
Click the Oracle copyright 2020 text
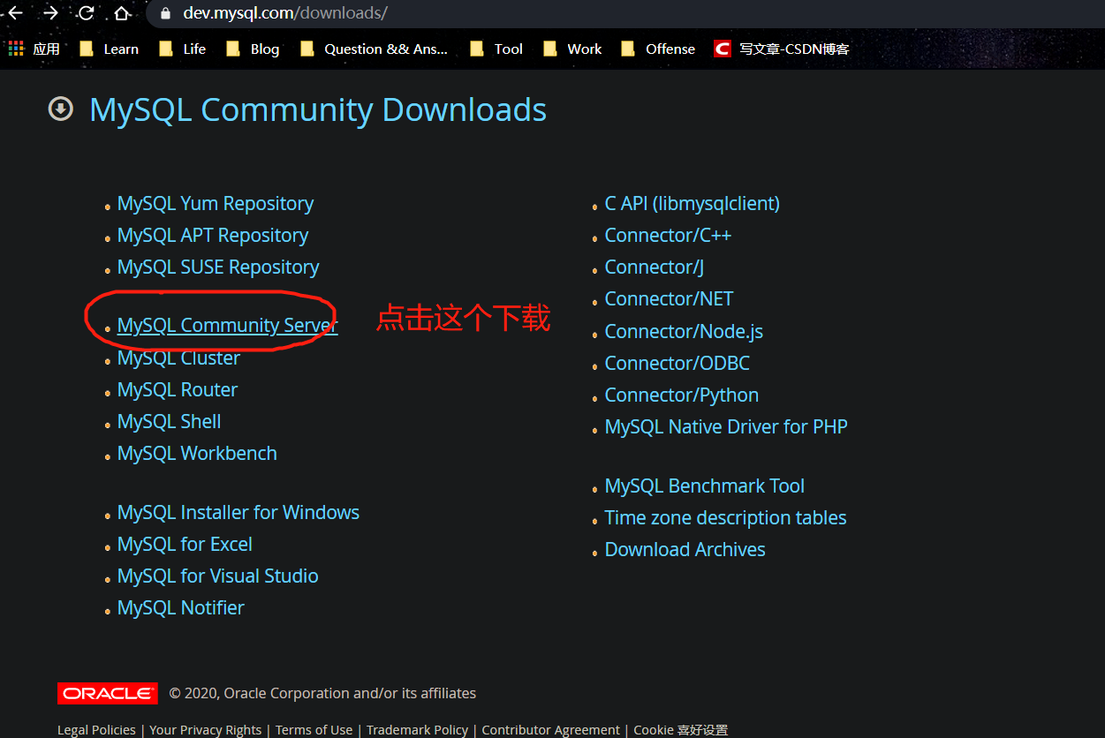tap(322, 693)
